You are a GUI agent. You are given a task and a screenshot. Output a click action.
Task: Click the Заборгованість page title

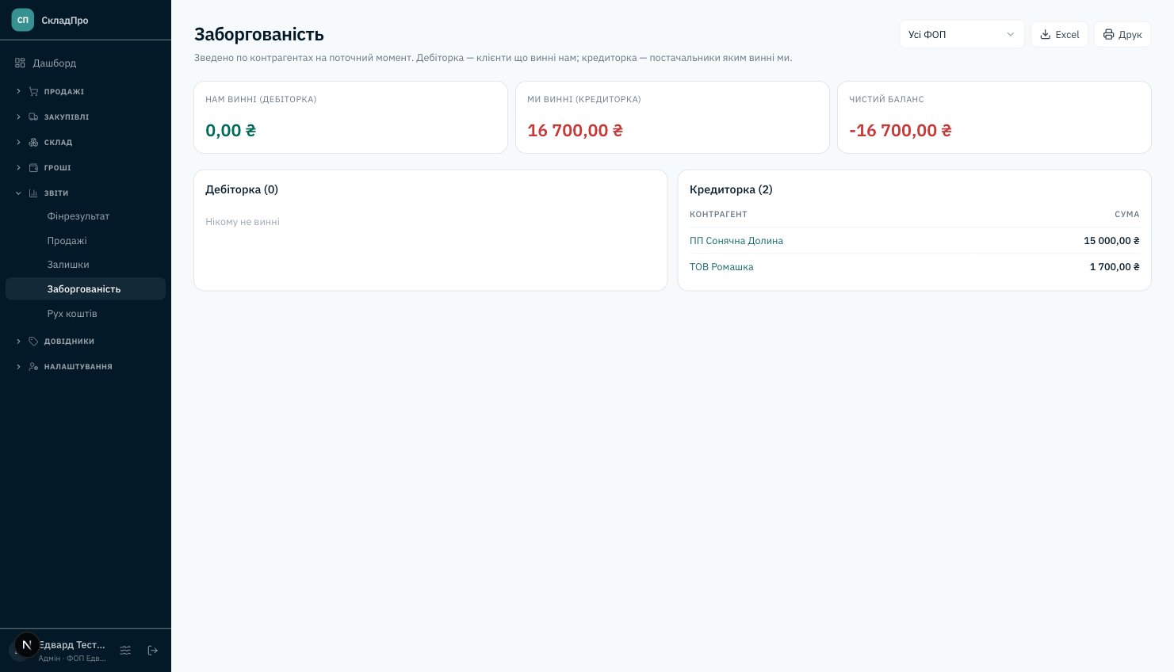coord(259,34)
